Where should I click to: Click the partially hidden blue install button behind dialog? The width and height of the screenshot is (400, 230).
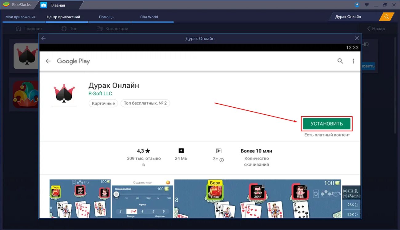[x=368, y=66]
